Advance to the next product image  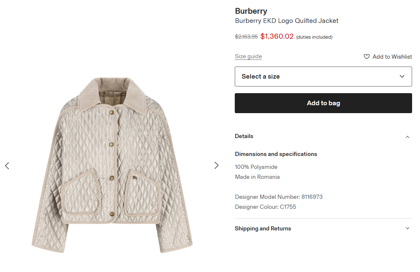(216, 166)
